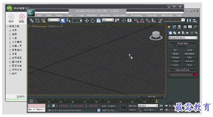Select the Link tool in toolbar
This screenshot has width=213, height=117.
coord(32,21)
